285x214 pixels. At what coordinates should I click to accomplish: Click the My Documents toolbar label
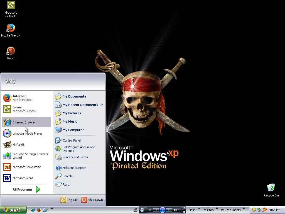[231, 210]
